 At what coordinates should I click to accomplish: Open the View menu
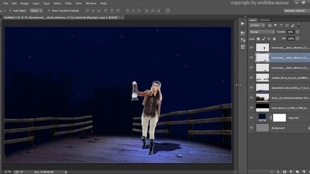coord(78,3)
